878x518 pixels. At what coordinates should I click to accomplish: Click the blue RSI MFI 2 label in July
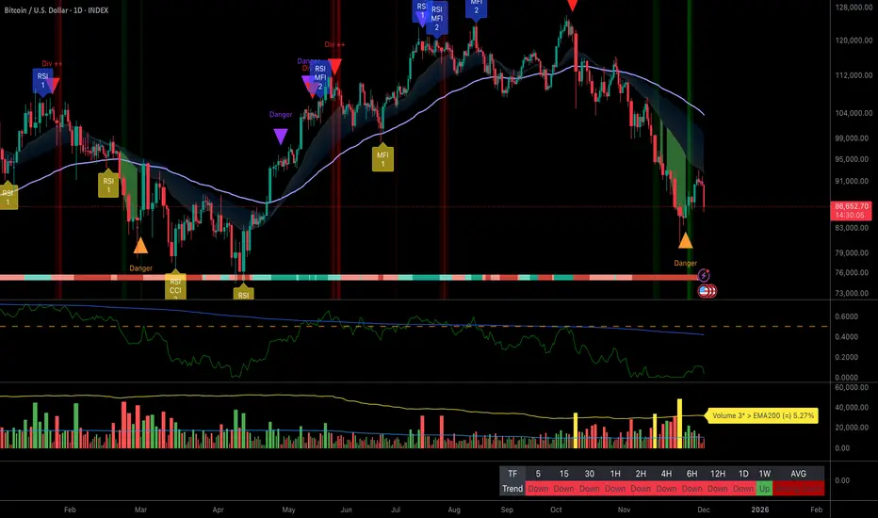[437, 19]
